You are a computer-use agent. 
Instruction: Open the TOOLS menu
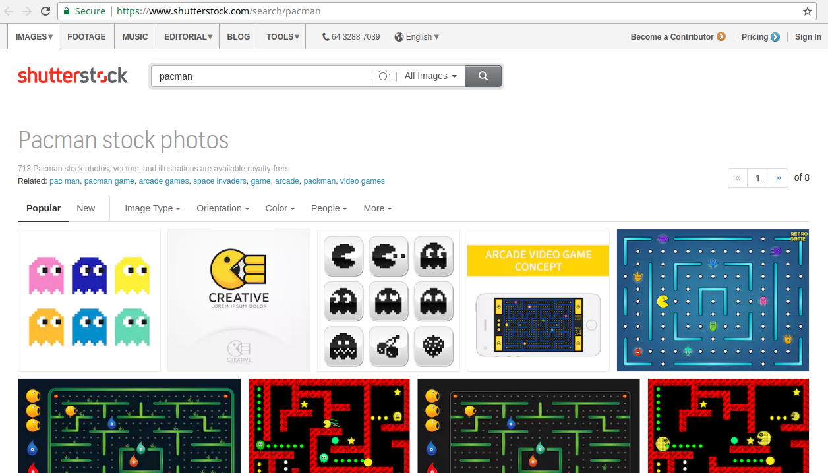283,37
